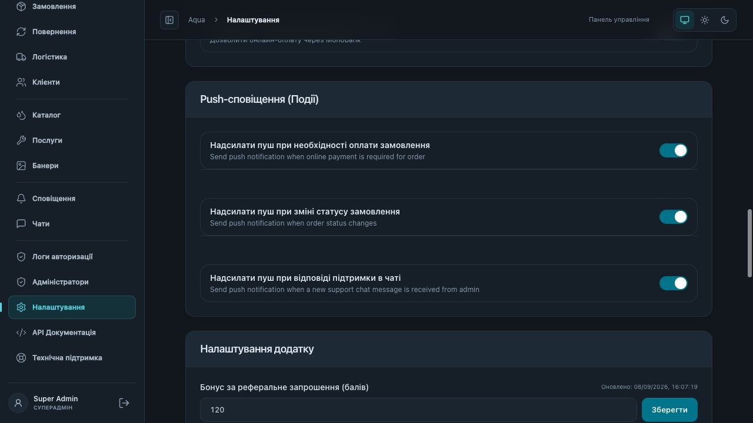Switch to light theme sun icon
Viewport: 753px width, 423px height.
click(705, 20)
